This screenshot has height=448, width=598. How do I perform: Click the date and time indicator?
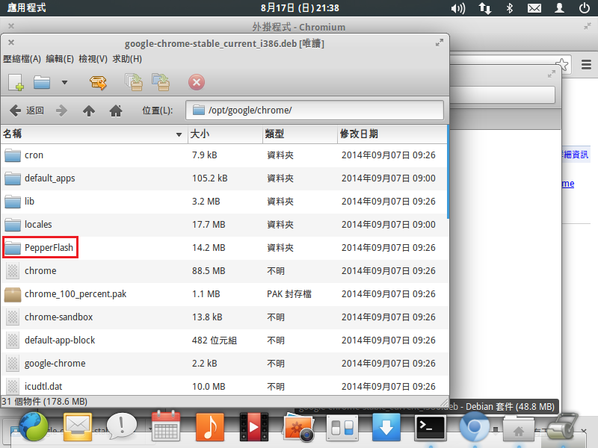coord(300,8)
